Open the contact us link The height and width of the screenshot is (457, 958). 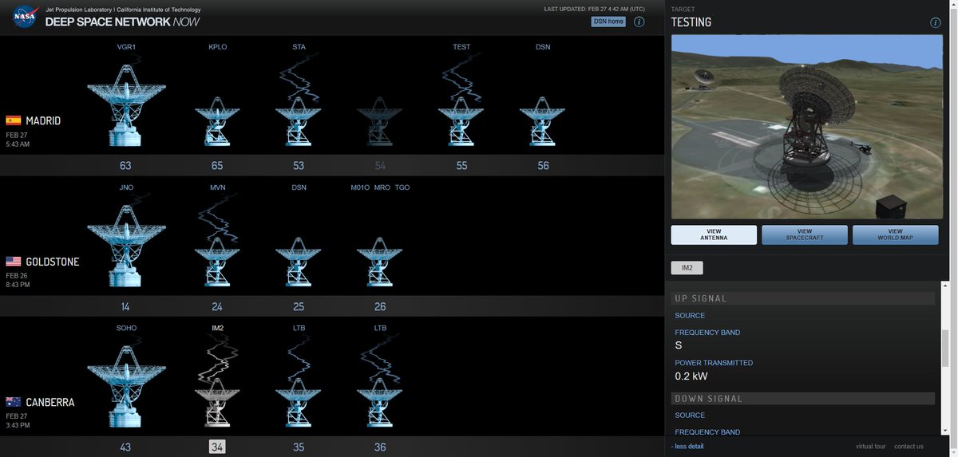(909, 447)
